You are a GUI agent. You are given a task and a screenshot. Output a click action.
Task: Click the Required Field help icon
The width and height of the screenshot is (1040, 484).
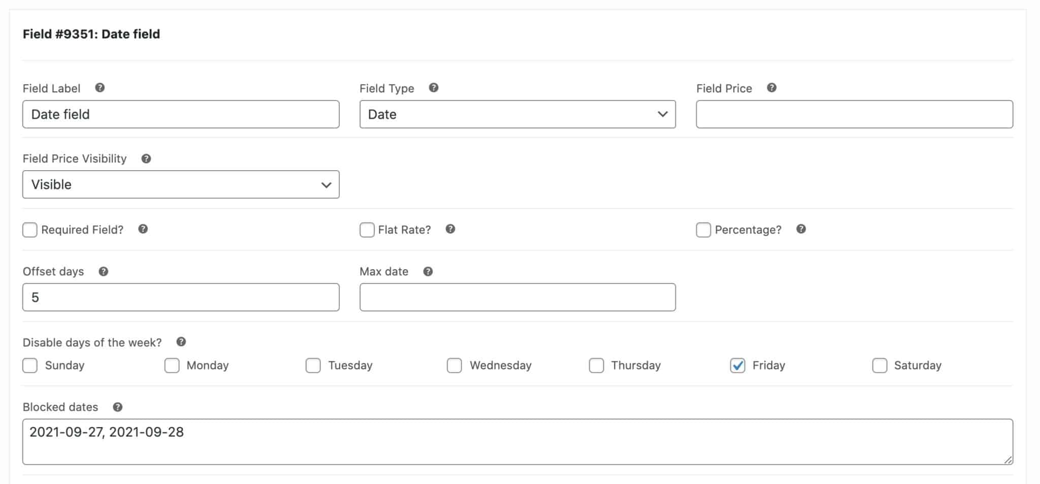(x=143, y=230)
